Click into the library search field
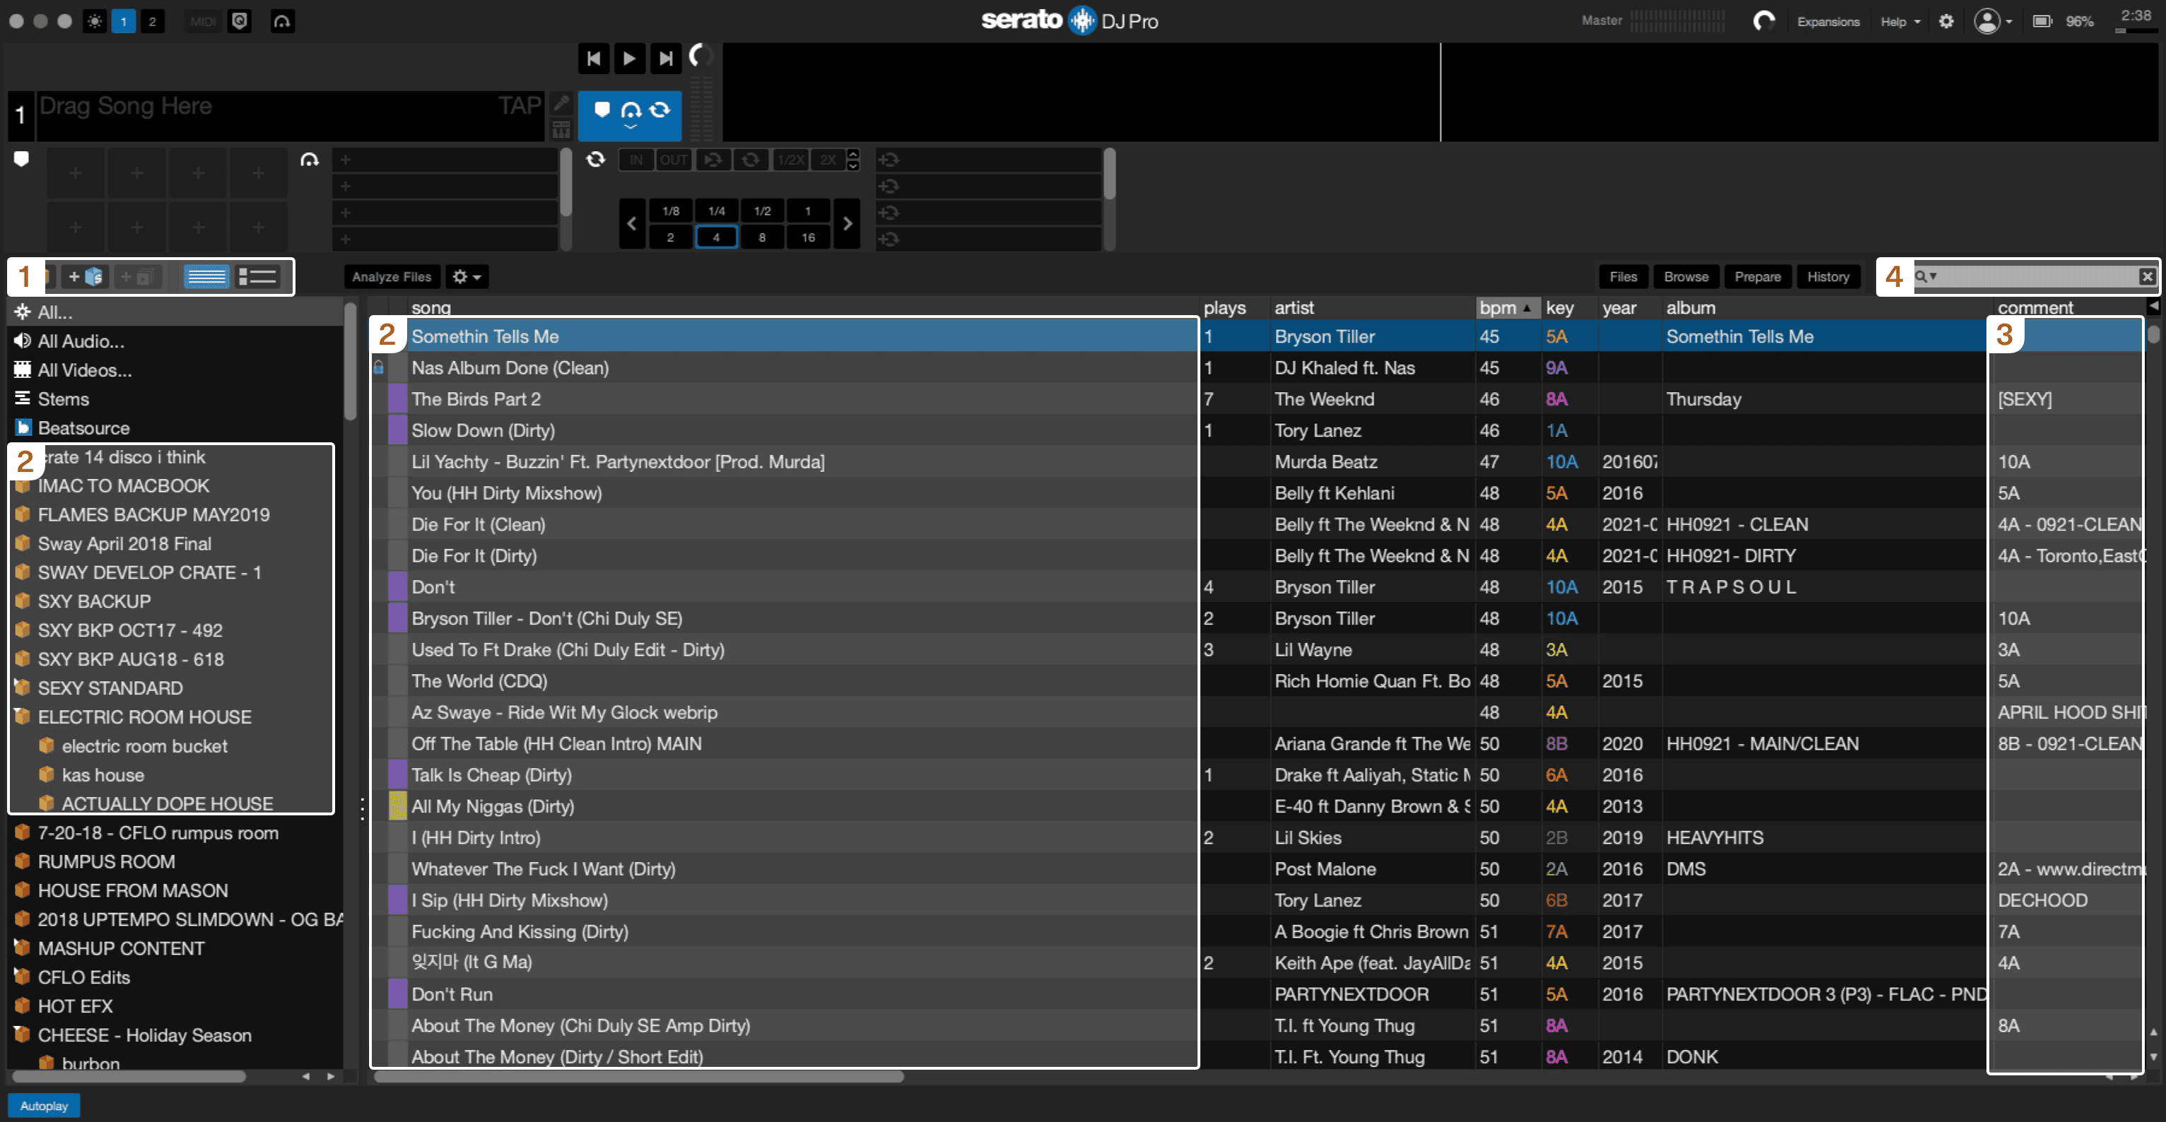The image size is (2166, 1122). coord(2035,276)
